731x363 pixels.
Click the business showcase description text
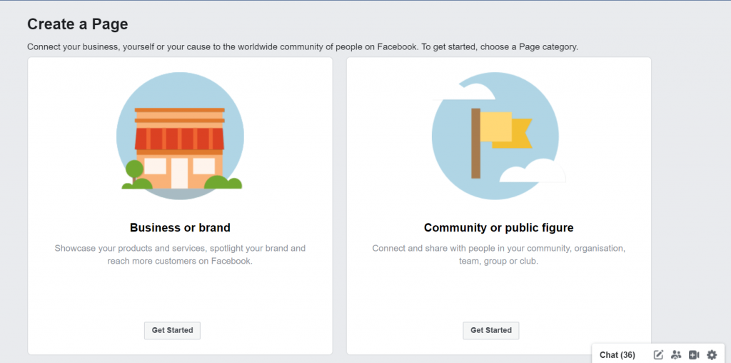pos(180,254)
